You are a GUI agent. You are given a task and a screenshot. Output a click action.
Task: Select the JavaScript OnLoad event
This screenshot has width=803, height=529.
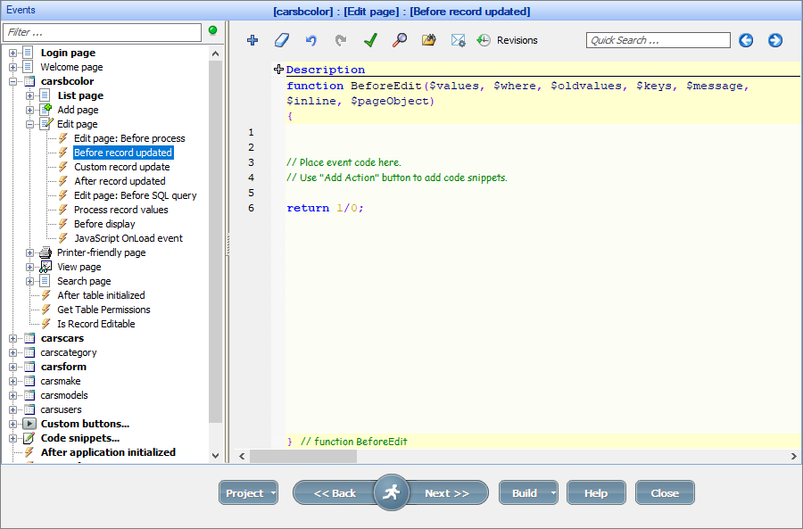[129, 237]
